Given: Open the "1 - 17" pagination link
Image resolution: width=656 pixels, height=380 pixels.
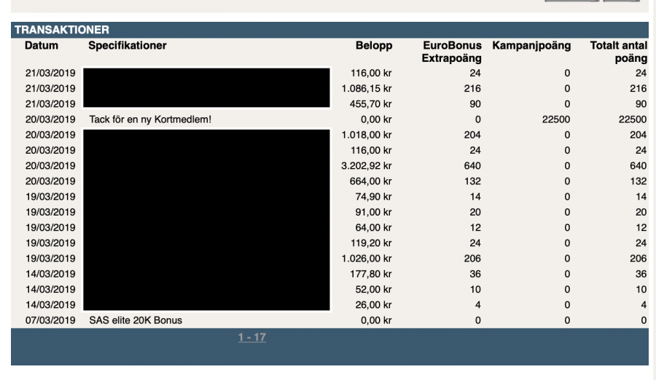Looking at the screenshot, I should coord(251,339).
